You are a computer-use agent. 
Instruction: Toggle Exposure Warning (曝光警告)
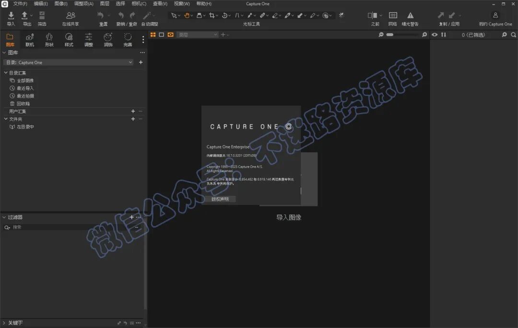pos(410,15)
